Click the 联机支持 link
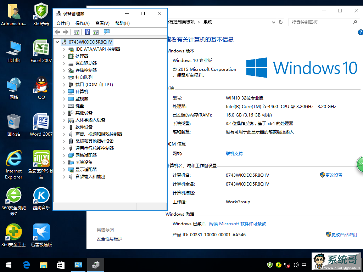363x272 pixels. click(234, 154)
